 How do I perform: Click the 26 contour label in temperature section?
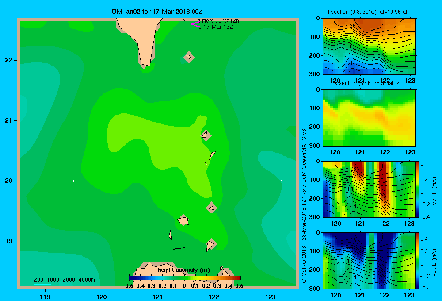point(353,26)
